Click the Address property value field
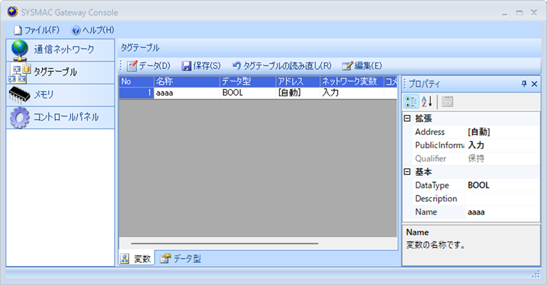 click(502, 132)
